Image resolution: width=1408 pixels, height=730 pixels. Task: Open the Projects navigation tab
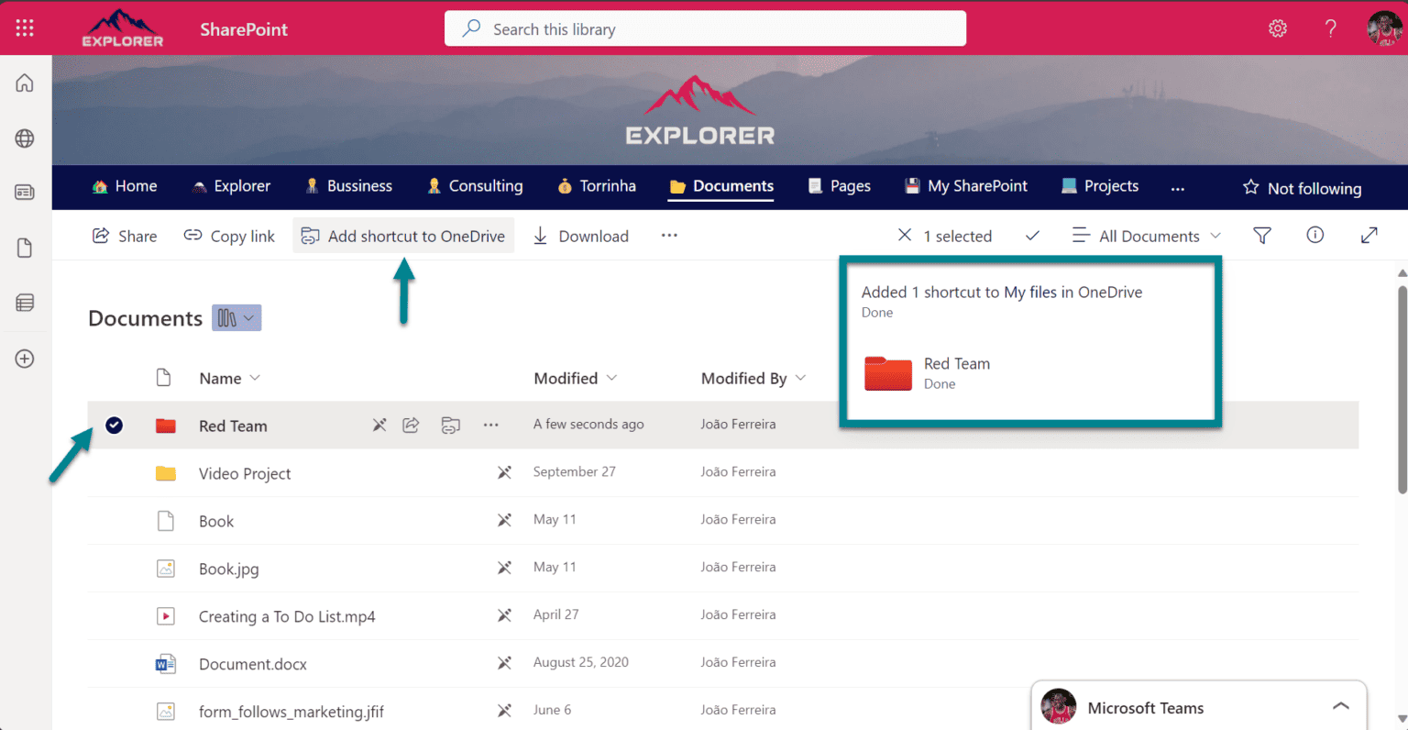[x=1099, y=186]
